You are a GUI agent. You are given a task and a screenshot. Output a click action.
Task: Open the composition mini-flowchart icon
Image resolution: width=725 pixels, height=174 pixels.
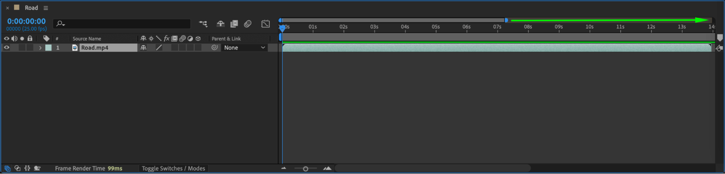coord(203,24)
